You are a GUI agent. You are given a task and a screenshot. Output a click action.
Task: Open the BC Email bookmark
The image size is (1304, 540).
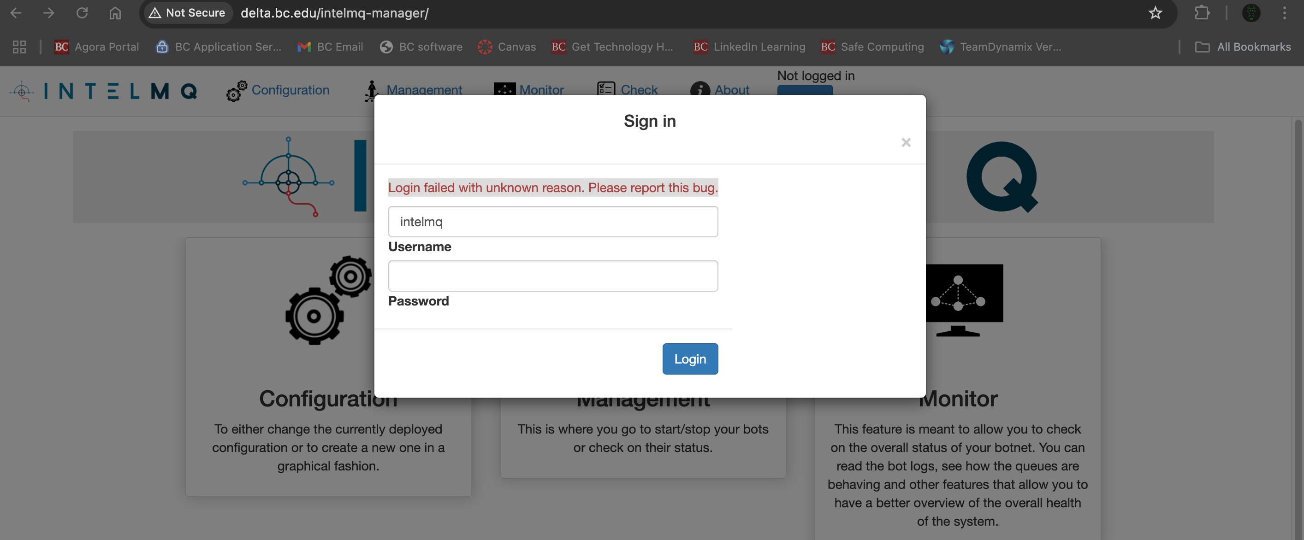pos(330,47)
